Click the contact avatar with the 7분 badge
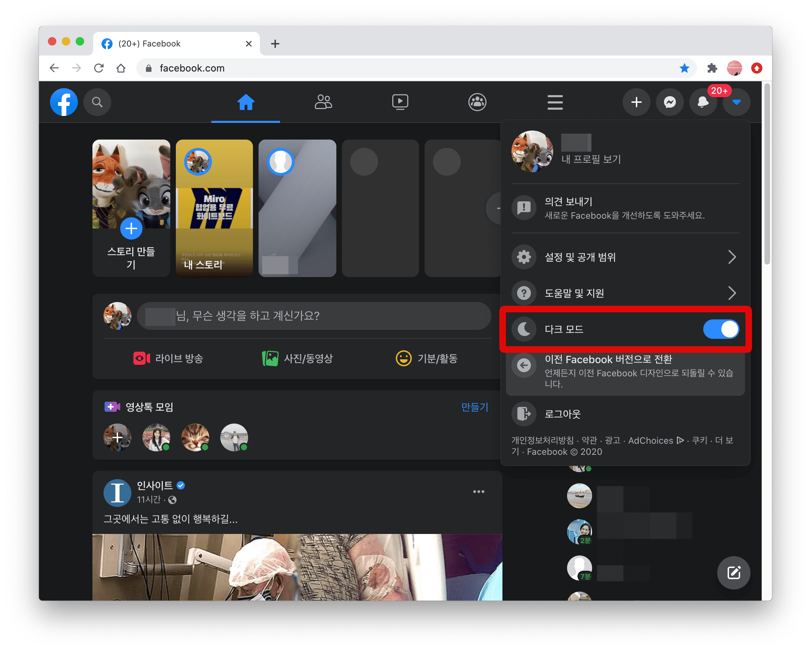Screen dimensions: 811x652 coord(579,568)
